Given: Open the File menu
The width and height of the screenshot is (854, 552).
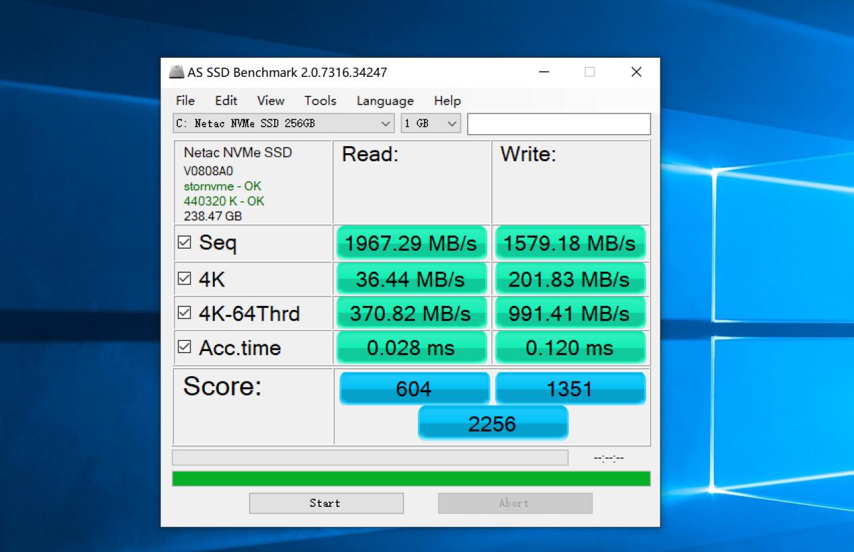Looking at the screenshot, I should click(184, 100).
